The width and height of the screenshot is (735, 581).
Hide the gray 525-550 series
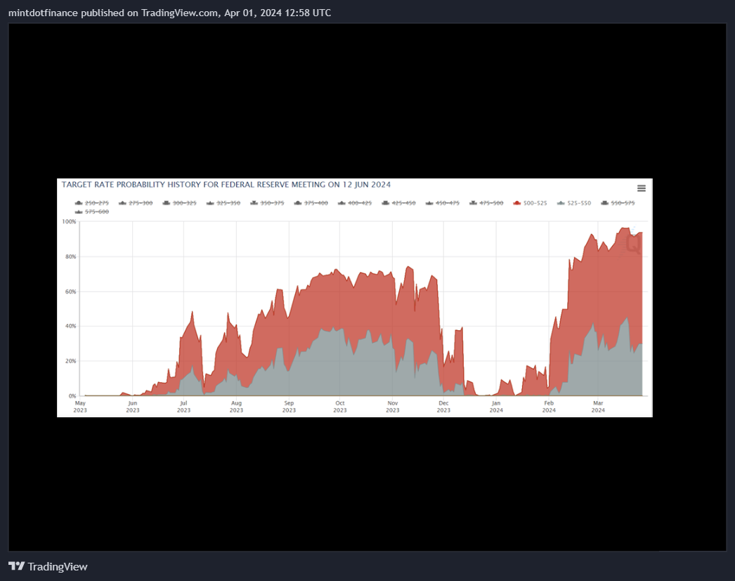[574, 203]
